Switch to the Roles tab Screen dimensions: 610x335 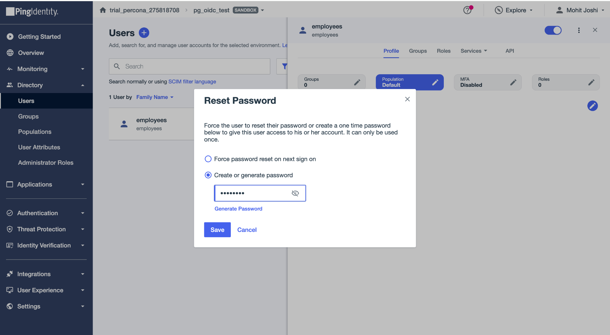(444, 51)
